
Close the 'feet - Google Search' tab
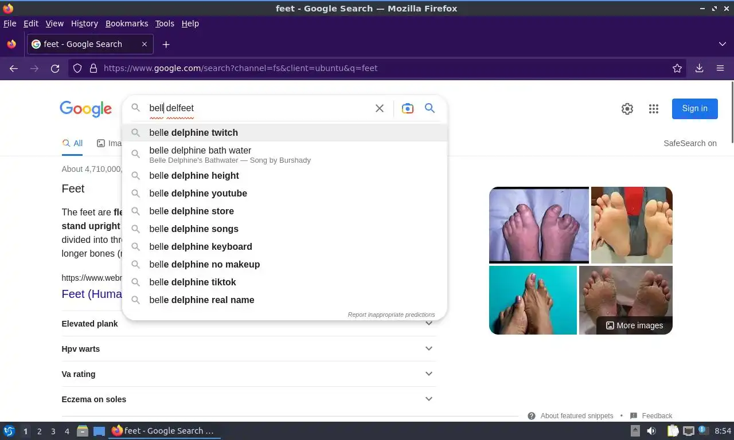coord(145,44)
